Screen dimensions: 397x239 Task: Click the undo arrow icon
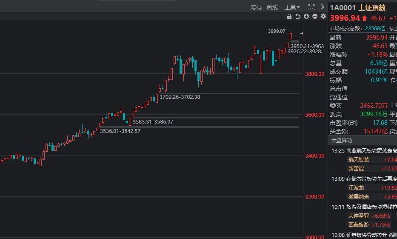point(298,17)
